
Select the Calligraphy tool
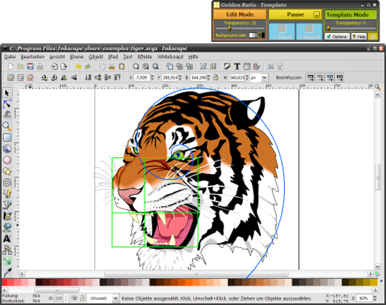tap(7, 216)
